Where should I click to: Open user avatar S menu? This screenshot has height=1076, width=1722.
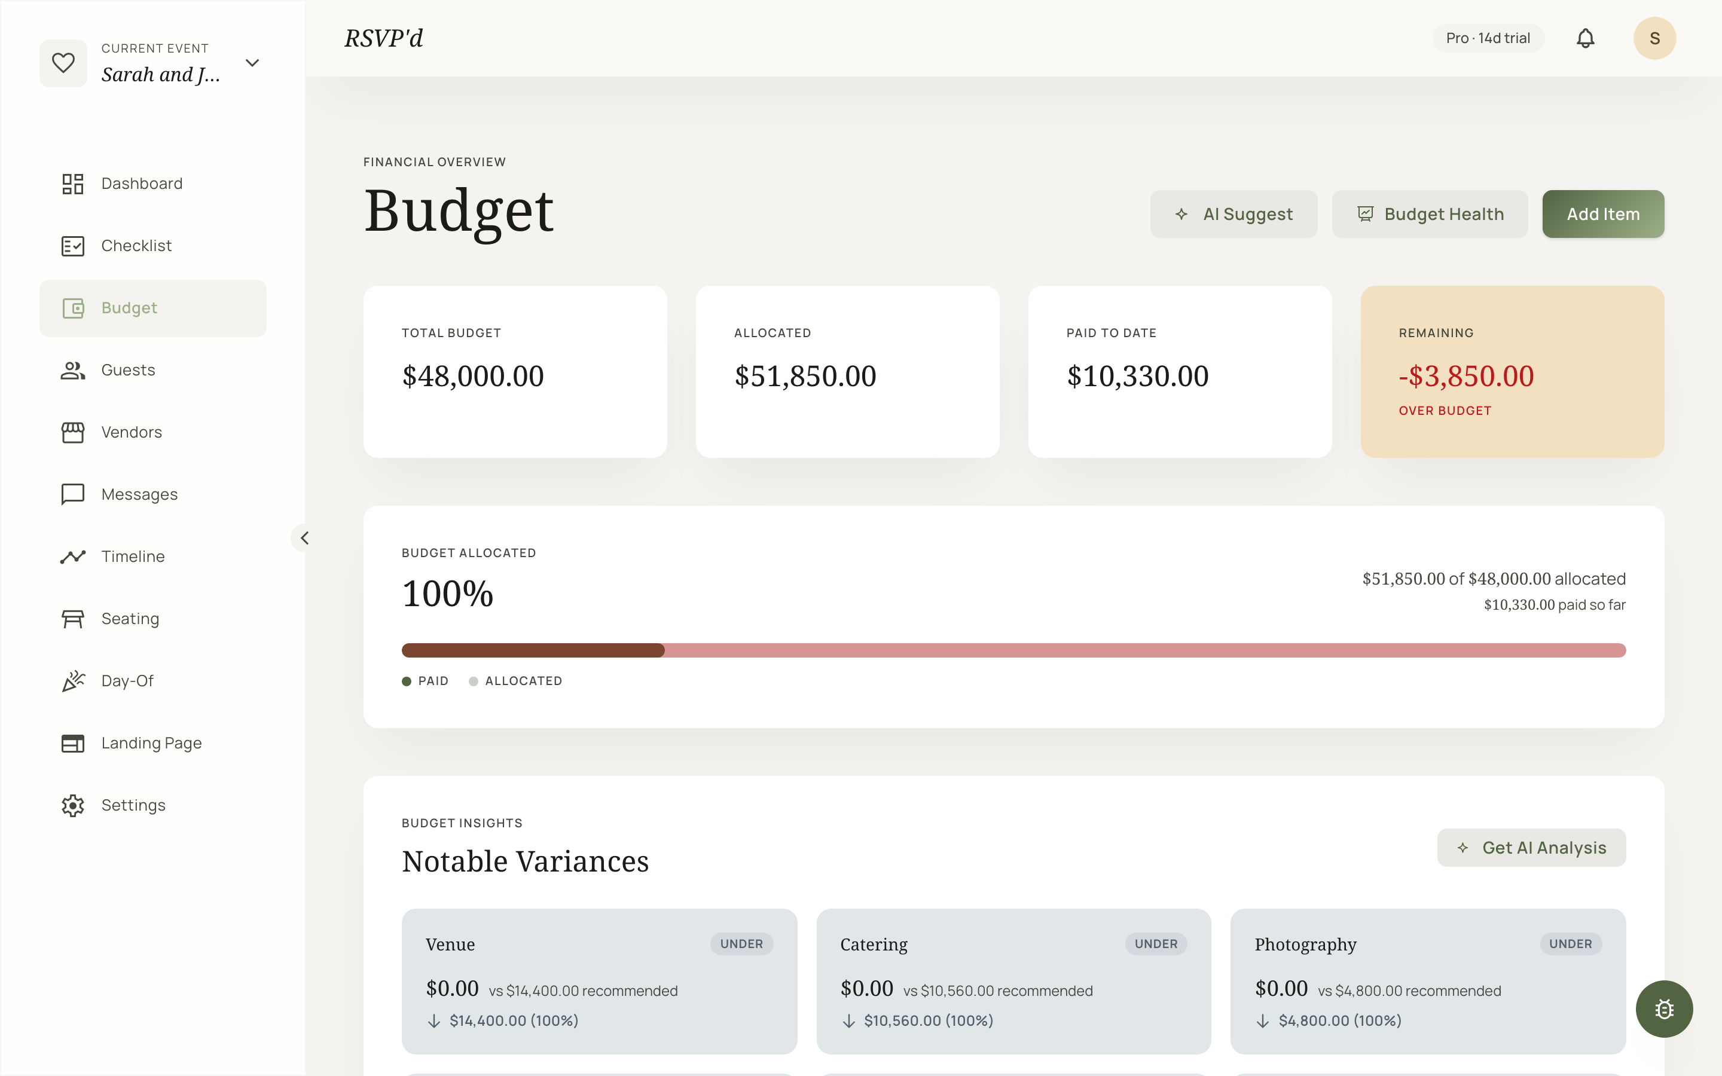(1654, 38)
